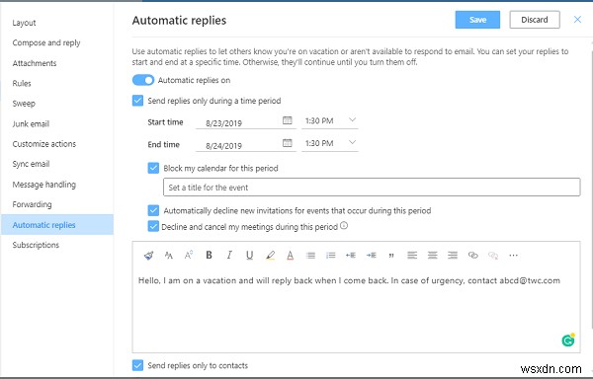Discard the automatic reply changes

pos(535,20)
